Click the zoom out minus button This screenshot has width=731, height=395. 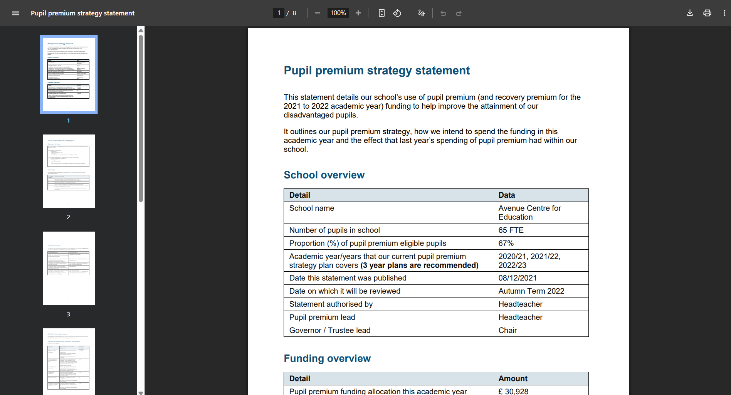click(x=318, y=13)
